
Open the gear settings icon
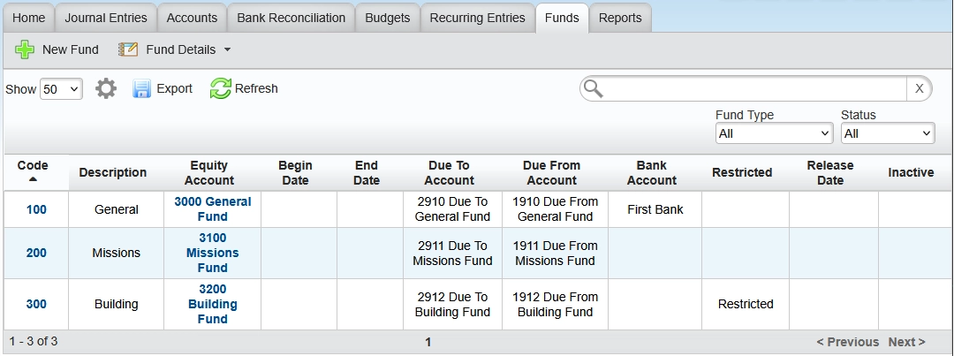pos(106,88)
